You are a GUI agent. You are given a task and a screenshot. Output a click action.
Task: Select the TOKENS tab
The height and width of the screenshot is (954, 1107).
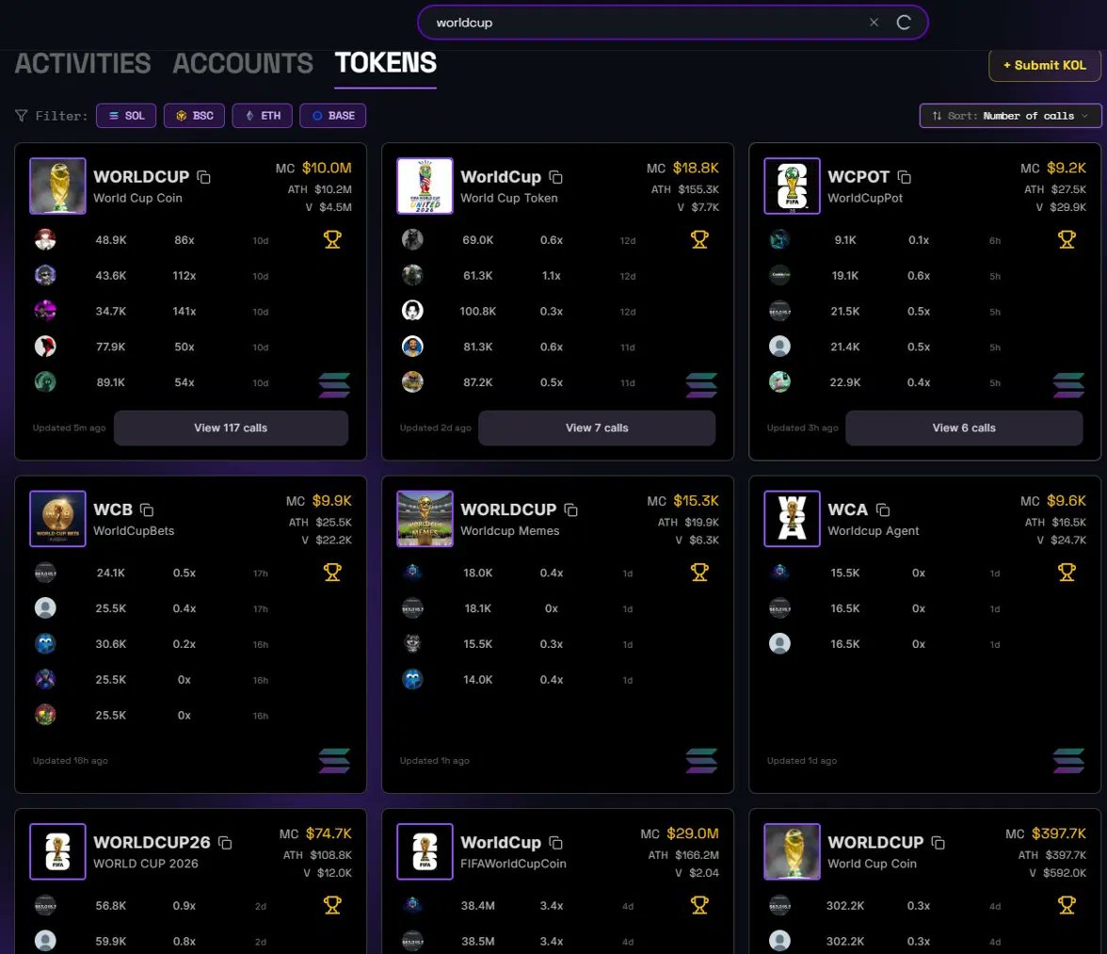pyautogui.click(x=386, y=63)
